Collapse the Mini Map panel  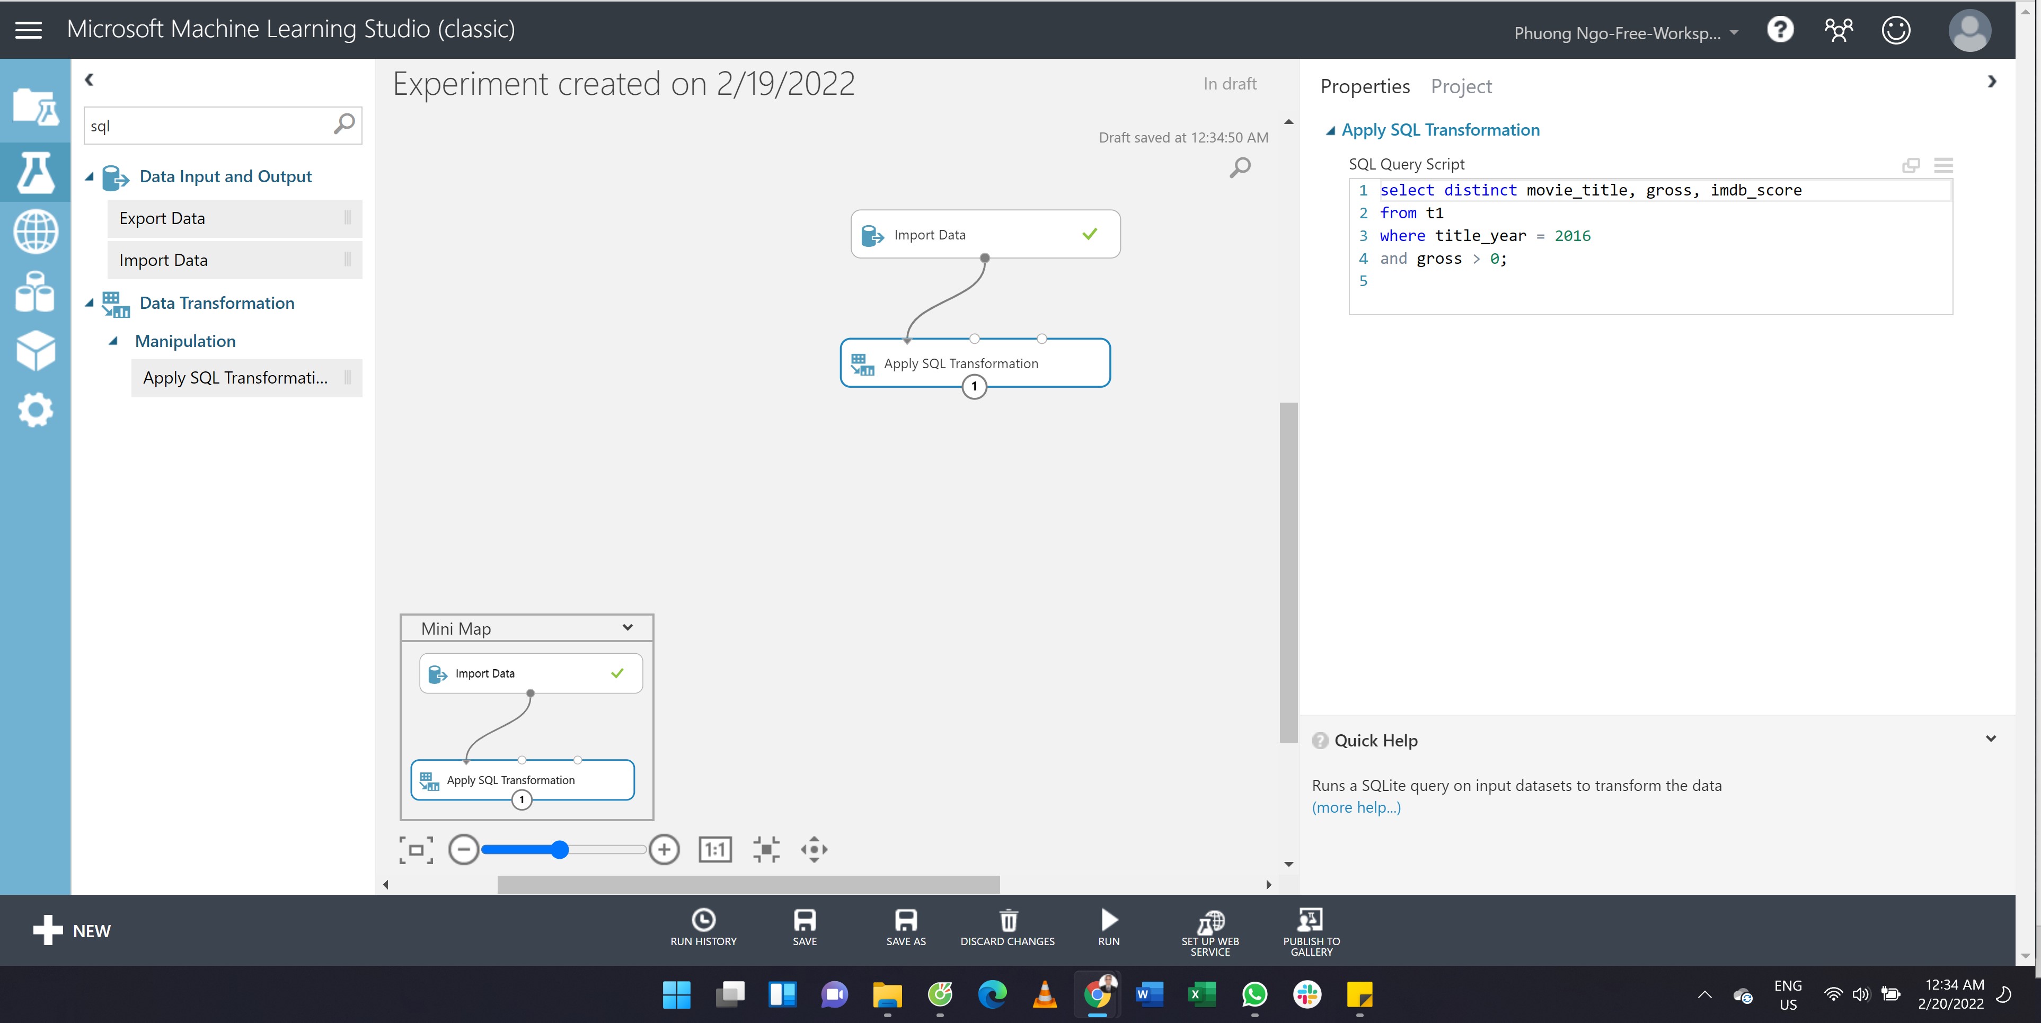pos(627,627)
